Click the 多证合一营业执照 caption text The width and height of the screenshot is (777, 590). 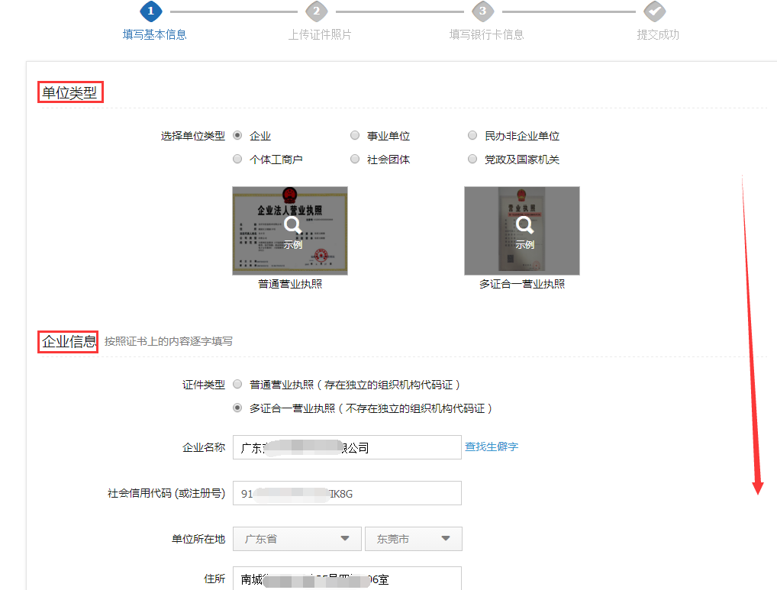(x=522, y=284)
